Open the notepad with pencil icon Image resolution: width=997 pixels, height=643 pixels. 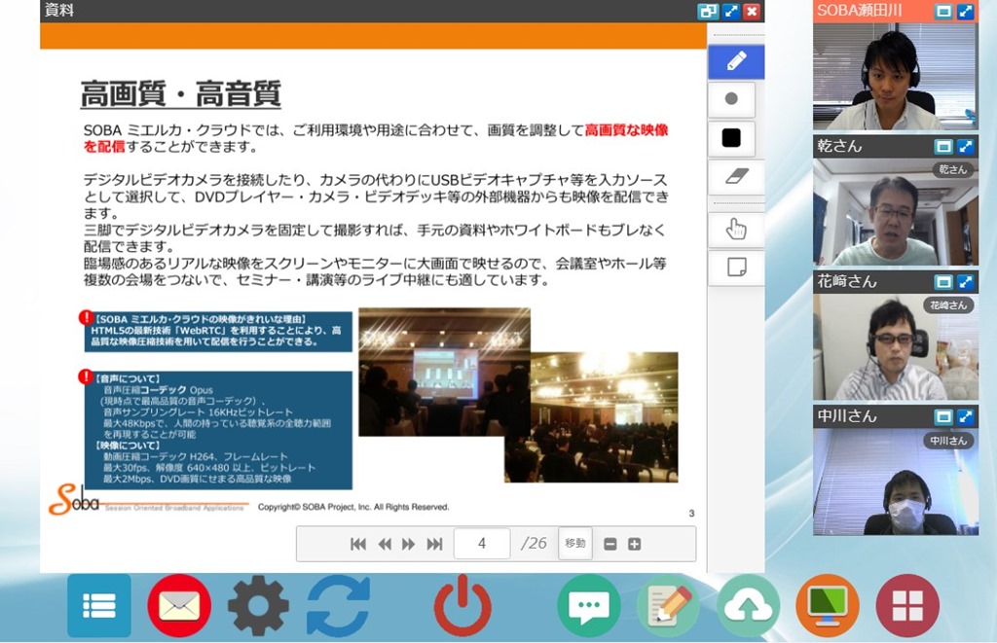coord(668,605)
